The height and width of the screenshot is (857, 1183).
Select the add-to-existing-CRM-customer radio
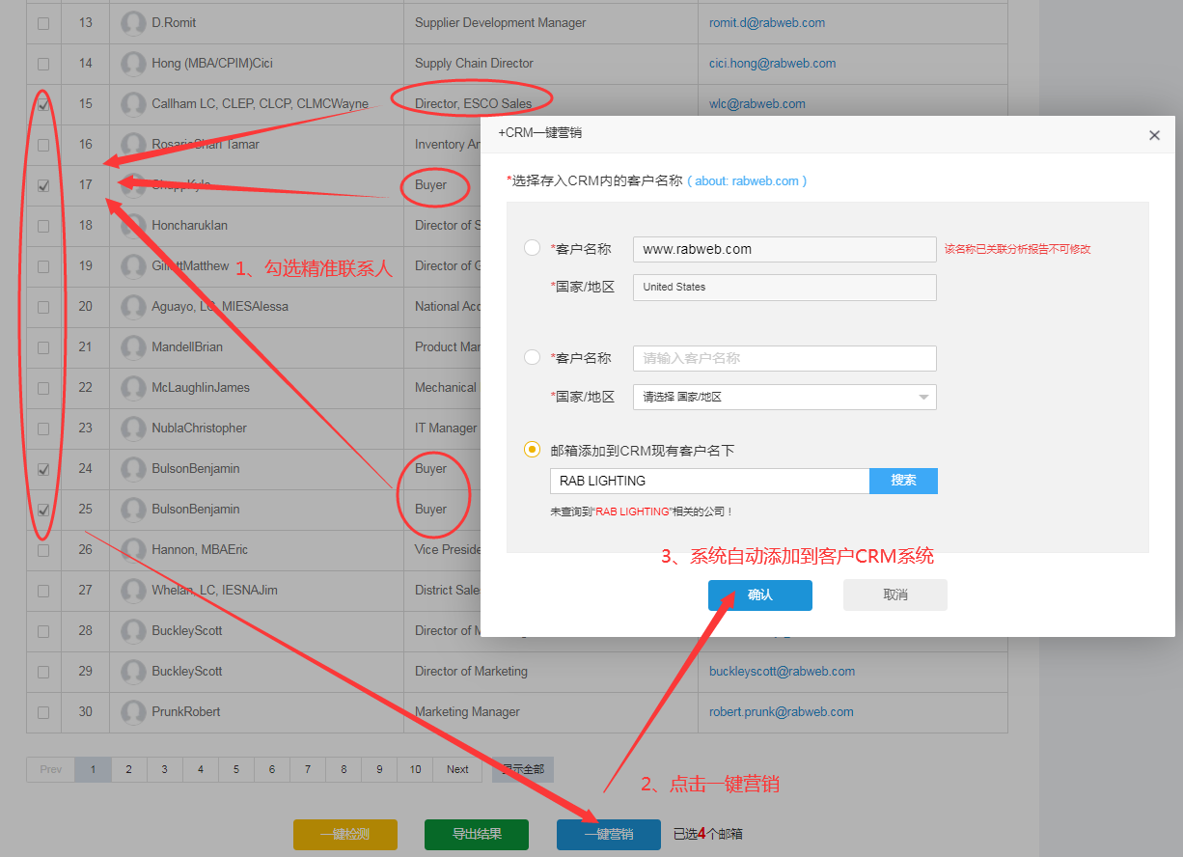click(x=532, y=449)
